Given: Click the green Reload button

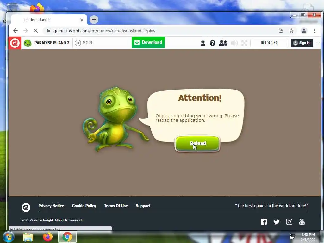Looking at the screenshot, I should click(197, 143).
